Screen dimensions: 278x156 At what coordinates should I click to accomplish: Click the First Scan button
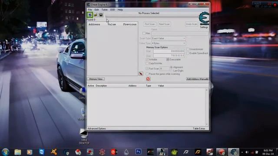(x=149, y=24)
